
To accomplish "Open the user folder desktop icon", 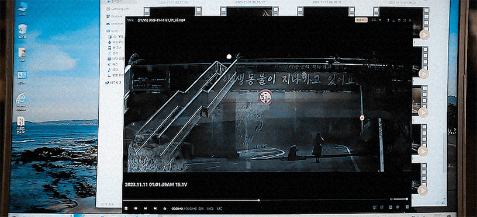I will tap(22, 54).
